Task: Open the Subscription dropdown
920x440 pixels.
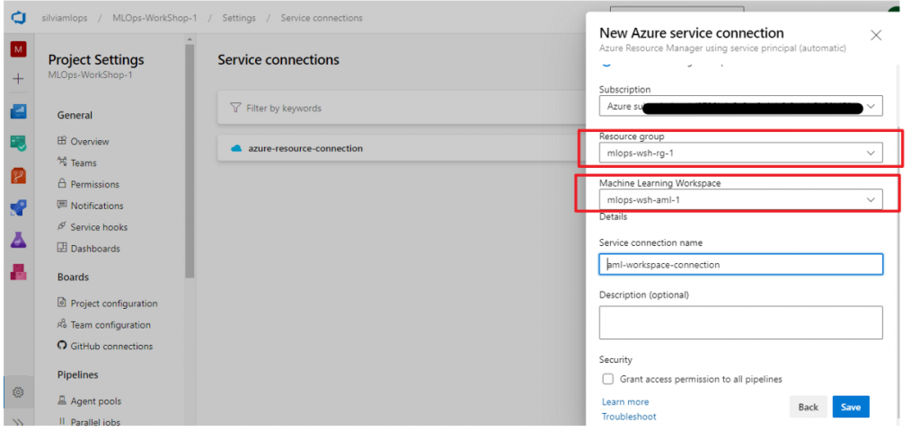Action: coord(740,106)
